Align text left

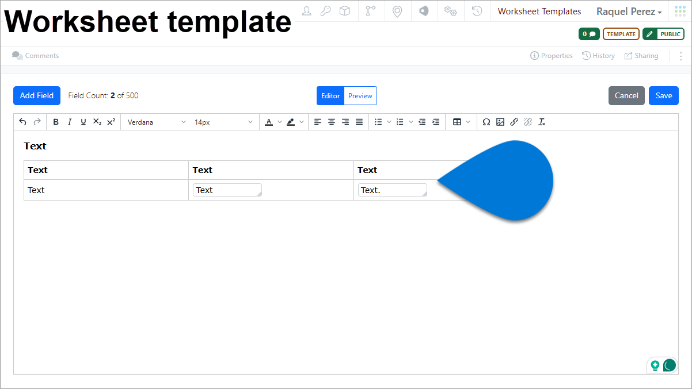click(318, 122)
